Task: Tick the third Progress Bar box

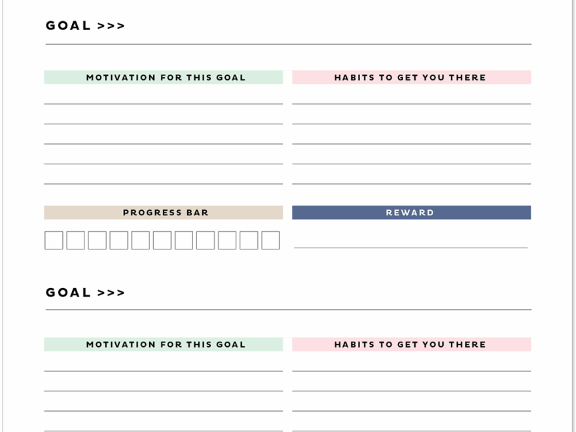Action: coord(97,240)
